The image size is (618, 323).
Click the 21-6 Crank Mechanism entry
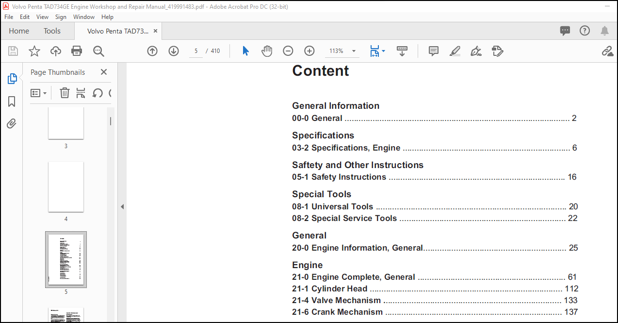pyautogui.click(x=435, y=312)
